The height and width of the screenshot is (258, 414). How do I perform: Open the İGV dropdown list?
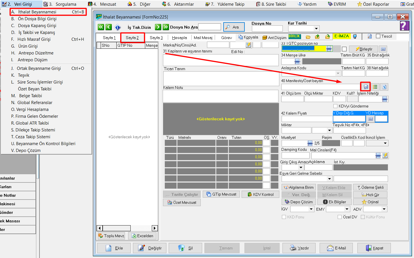tap(311, 209)
